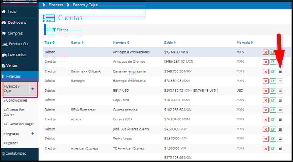Expand the Filtros panel
The height and width of the screenshot is (162, 293).
pos(60,30)
